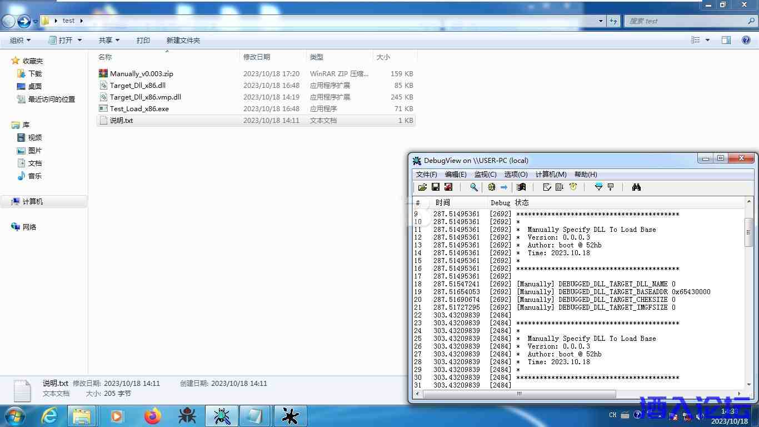Click the alarm clock time format icon

573,187
